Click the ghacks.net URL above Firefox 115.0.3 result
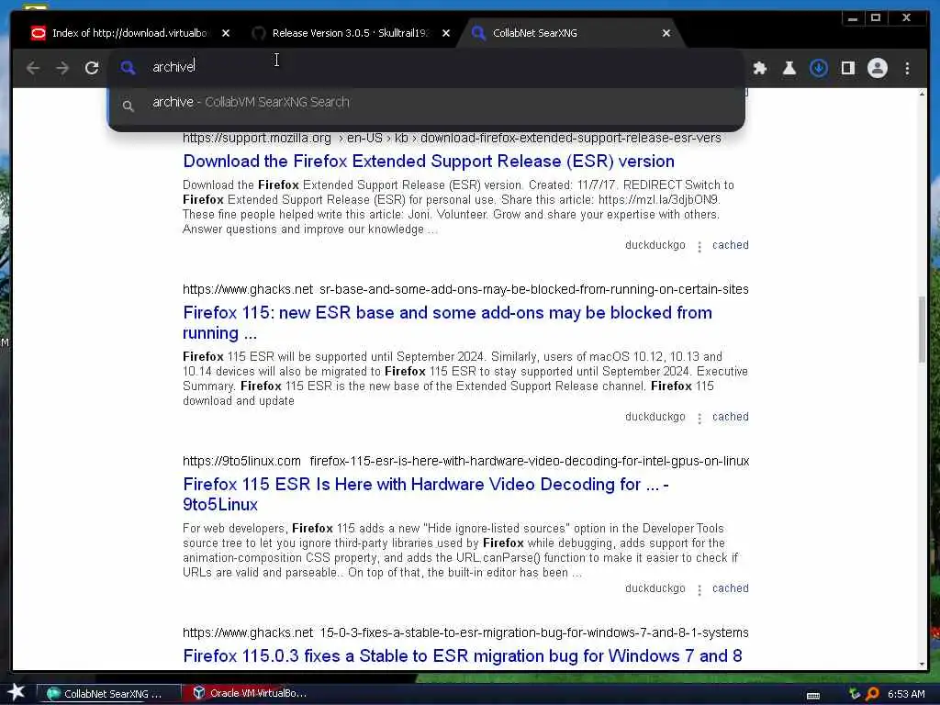940x705 pixels. pyautogui.click(x=465, y=633)
